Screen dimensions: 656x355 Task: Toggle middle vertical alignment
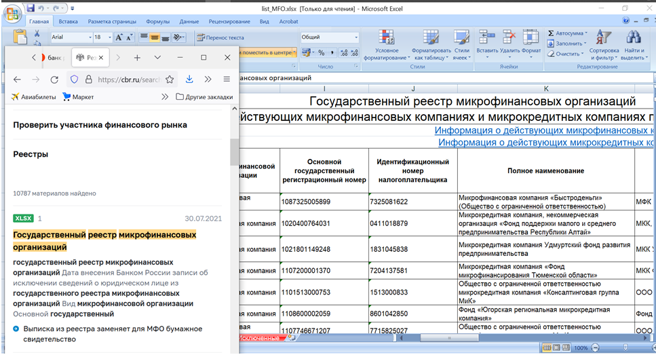point(155,37)
